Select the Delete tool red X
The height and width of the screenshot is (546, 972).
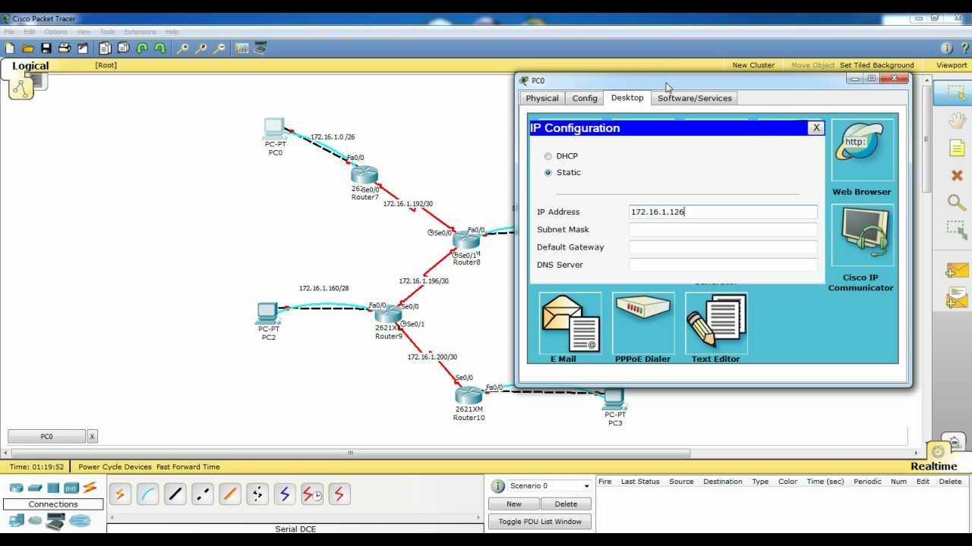point(957,175)
